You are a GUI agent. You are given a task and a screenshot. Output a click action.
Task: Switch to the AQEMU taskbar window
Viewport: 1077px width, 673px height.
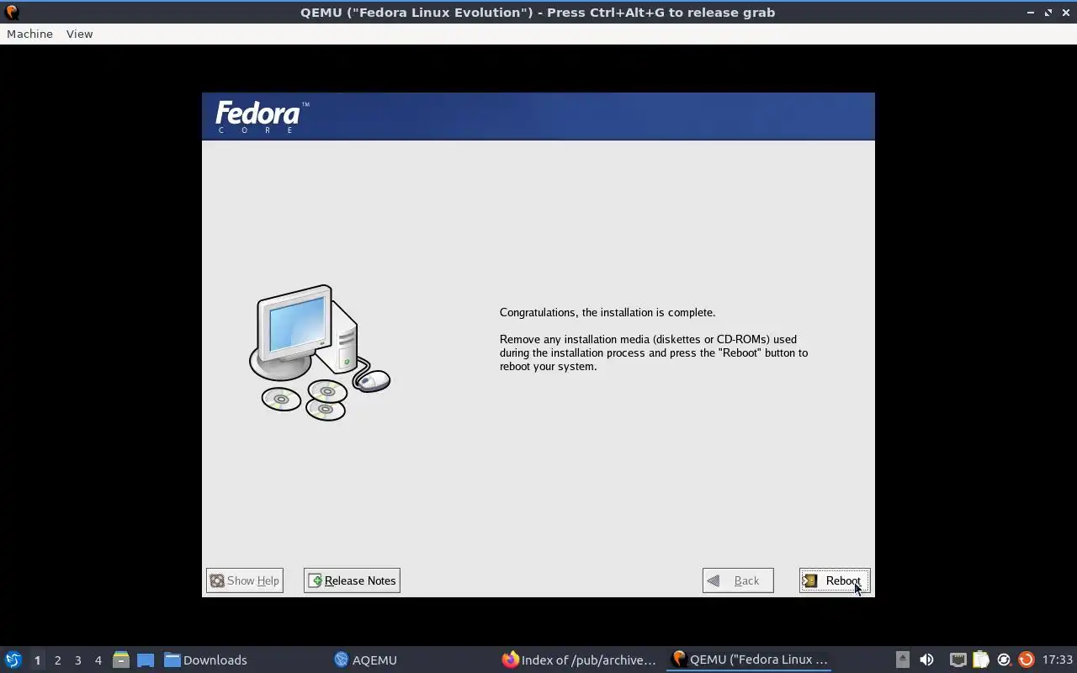point(366,660)
